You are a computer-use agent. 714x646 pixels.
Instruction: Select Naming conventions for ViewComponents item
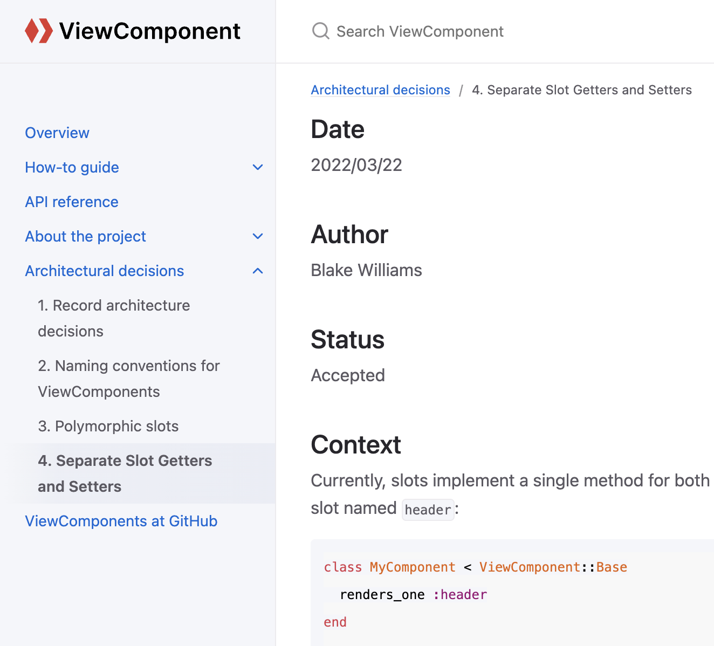pyautogui.click(x=129, y=378)
